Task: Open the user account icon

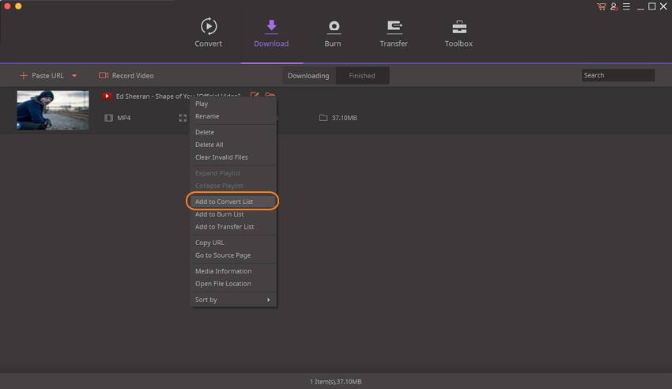Action: point(613,6)
